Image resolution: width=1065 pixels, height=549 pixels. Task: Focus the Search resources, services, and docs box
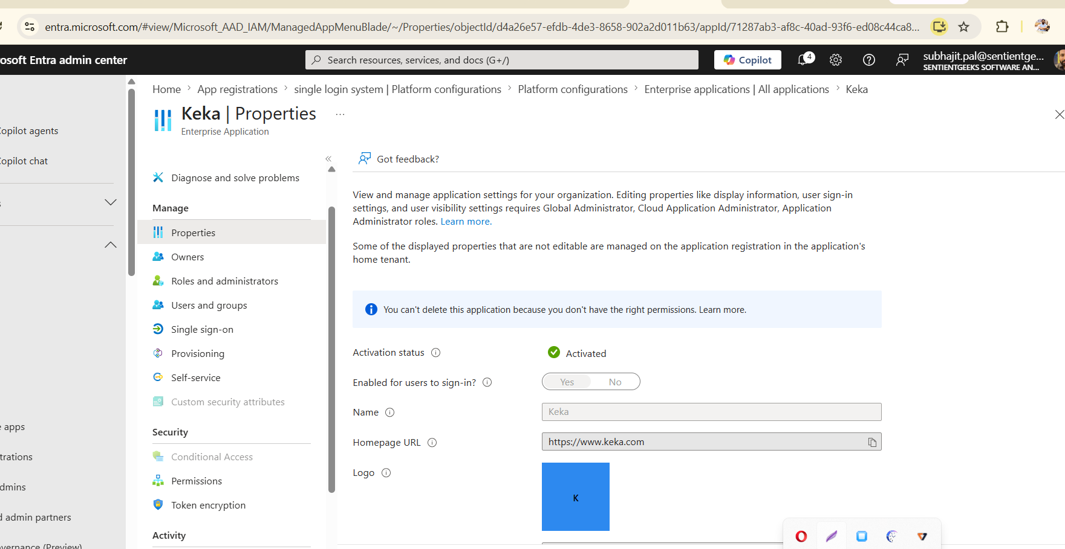(x=502, y=60)
